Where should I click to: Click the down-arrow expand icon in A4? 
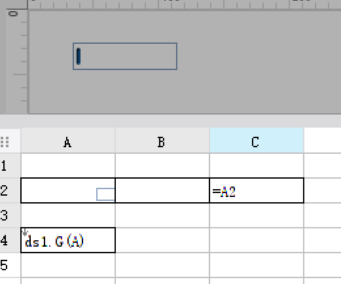coord(25,232)
